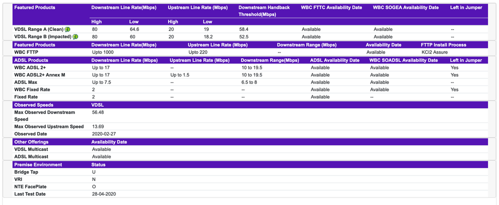The height and width of the screenshot is (205, 499).
Task: Click VDSL Range B low upstream value 18.2
Action: tap(207, 36)
